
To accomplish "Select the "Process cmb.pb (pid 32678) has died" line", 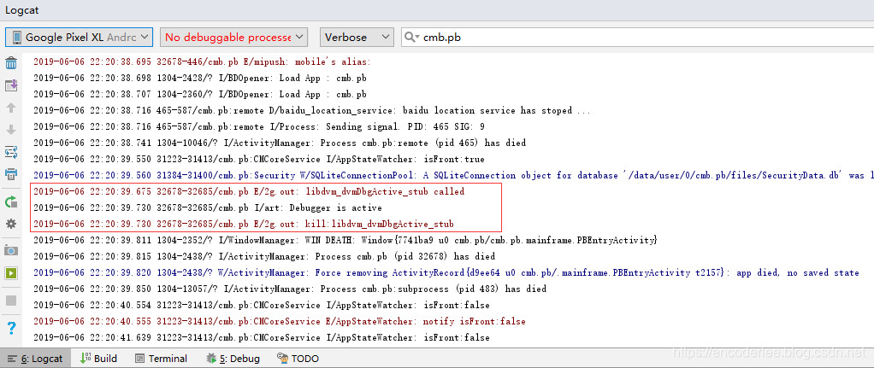I will [264, 256].
